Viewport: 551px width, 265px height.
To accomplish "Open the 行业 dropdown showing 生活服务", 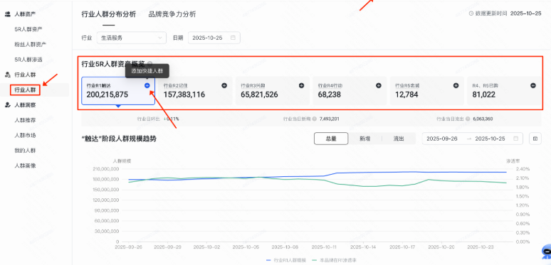I will pyautogui.click(x=132, y=38).
